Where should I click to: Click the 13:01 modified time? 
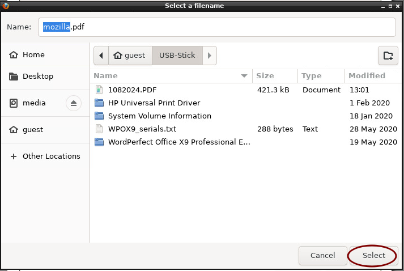tap(359, 90)
